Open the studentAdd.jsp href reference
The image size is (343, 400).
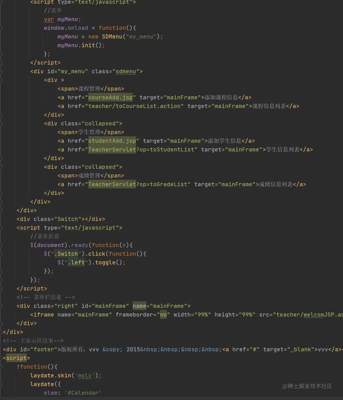(112, 141)
